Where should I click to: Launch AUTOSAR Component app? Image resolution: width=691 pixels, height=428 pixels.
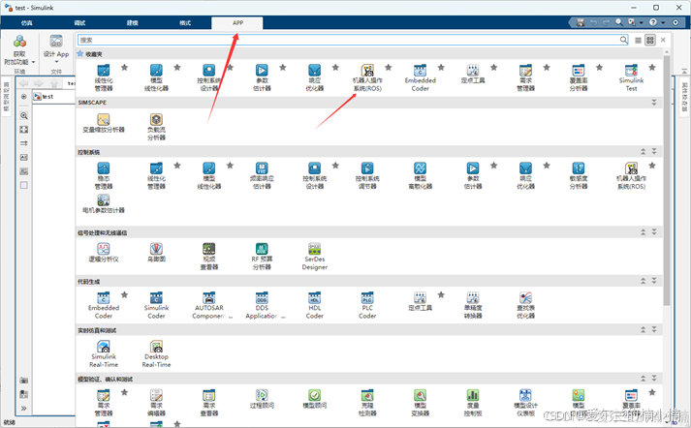pos(211,305)
